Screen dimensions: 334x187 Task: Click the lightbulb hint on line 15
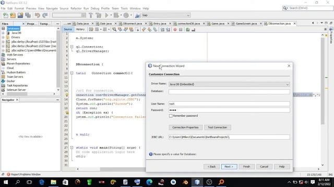click(x=67, y=95)
